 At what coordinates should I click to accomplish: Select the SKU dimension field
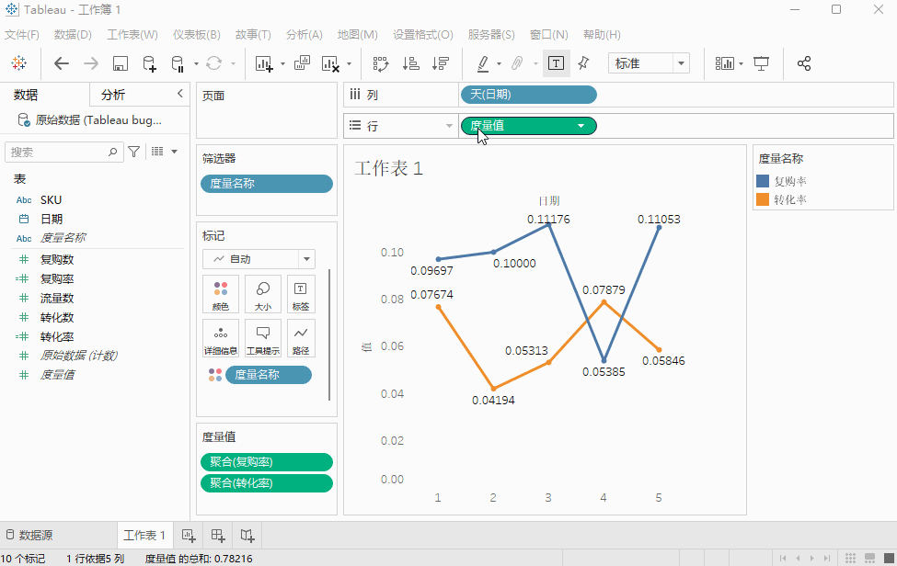[51, 200]
